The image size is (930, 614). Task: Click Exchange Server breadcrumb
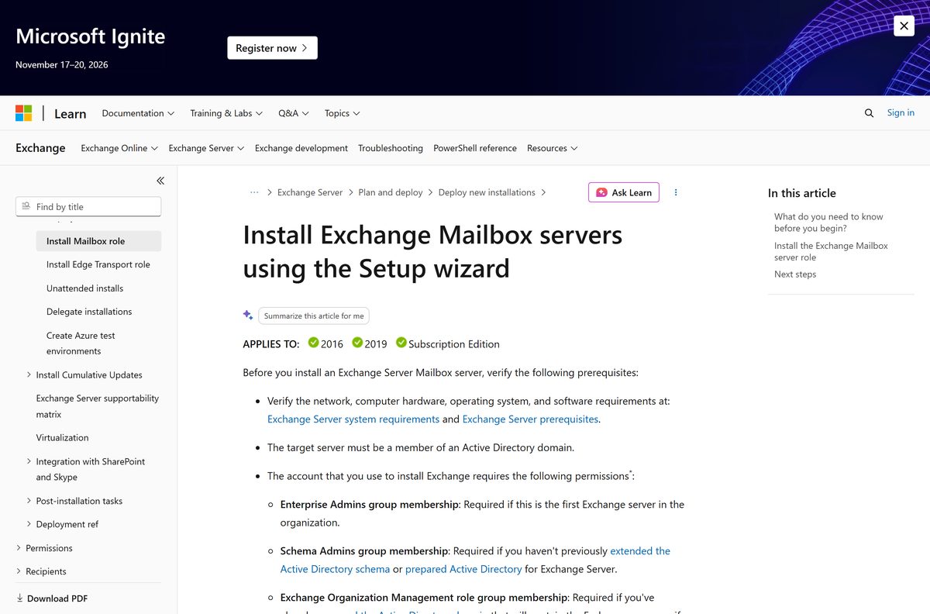click(x=310, y=192)
